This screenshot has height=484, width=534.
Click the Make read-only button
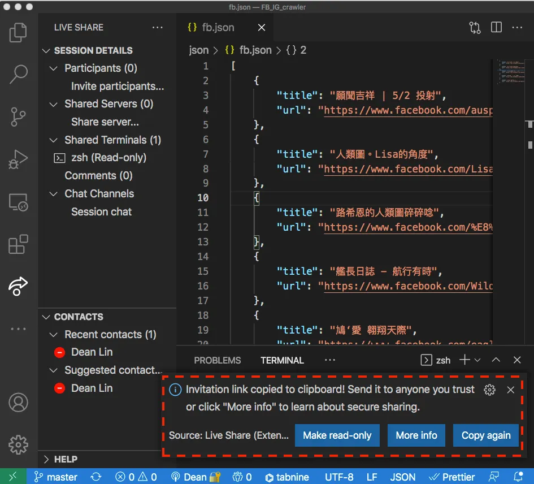(337, 435)
